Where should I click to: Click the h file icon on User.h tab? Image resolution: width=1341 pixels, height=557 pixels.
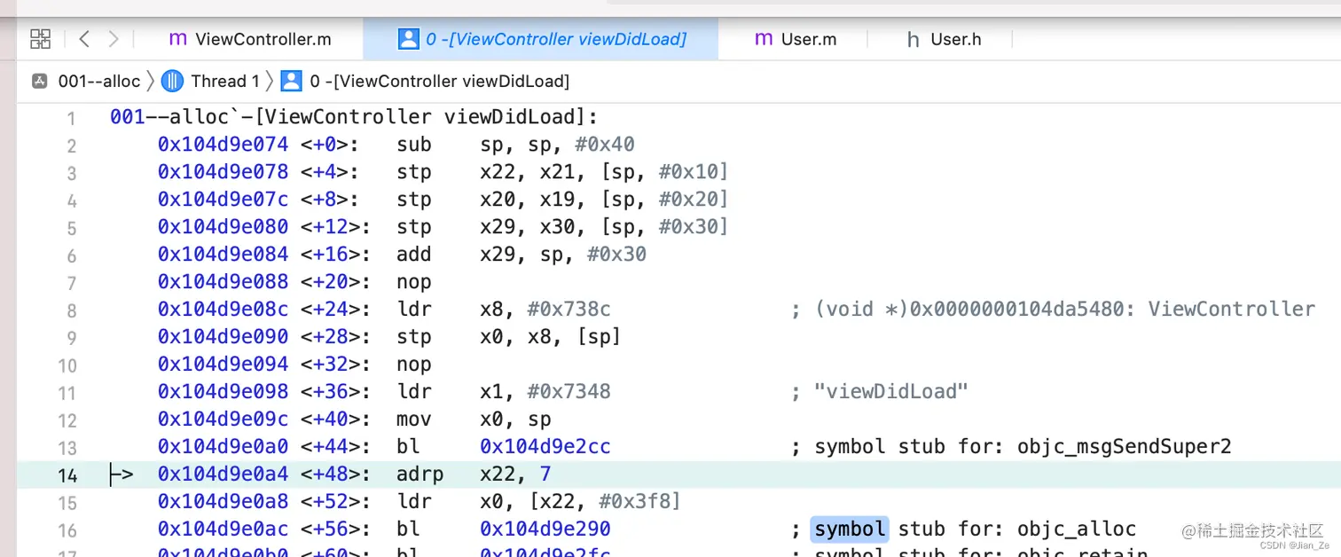913,39
